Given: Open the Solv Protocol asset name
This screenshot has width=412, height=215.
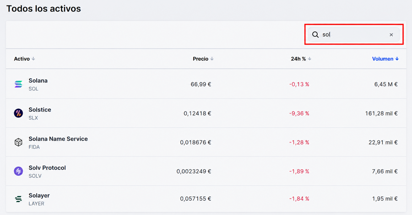Looking at the screenshot, I should pos(47,168).
